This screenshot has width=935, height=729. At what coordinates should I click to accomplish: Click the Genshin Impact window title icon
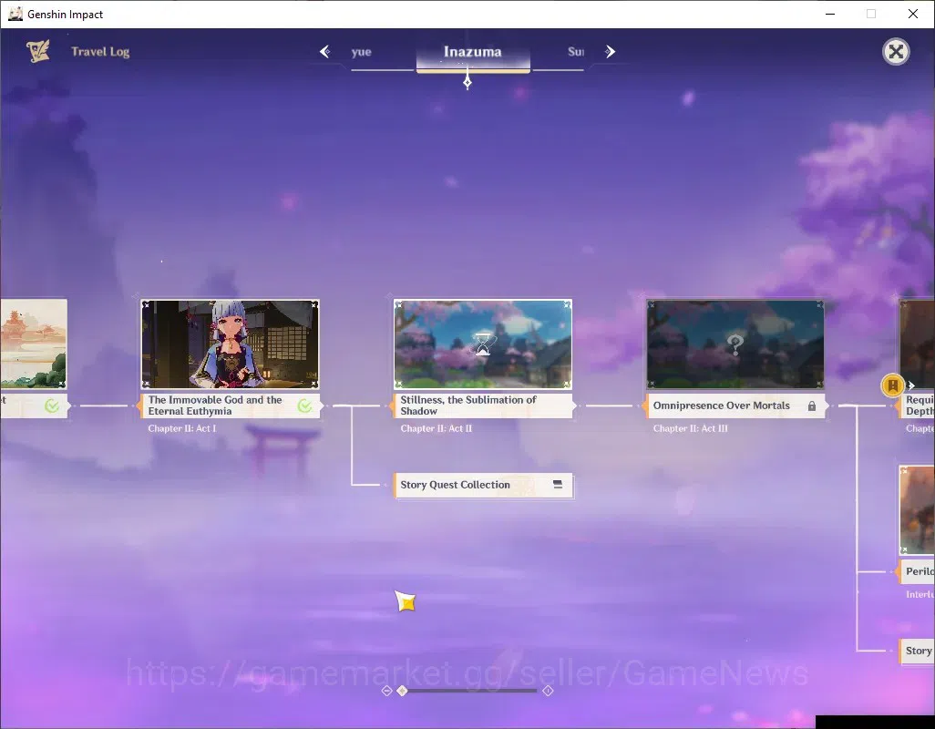pos(15,14)
